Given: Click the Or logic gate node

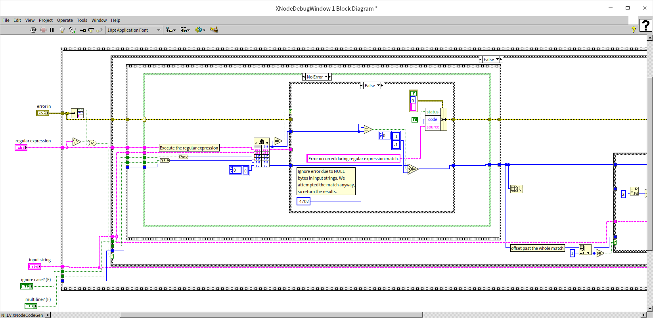Looking at the screenshot, I should tap(92, 143).
